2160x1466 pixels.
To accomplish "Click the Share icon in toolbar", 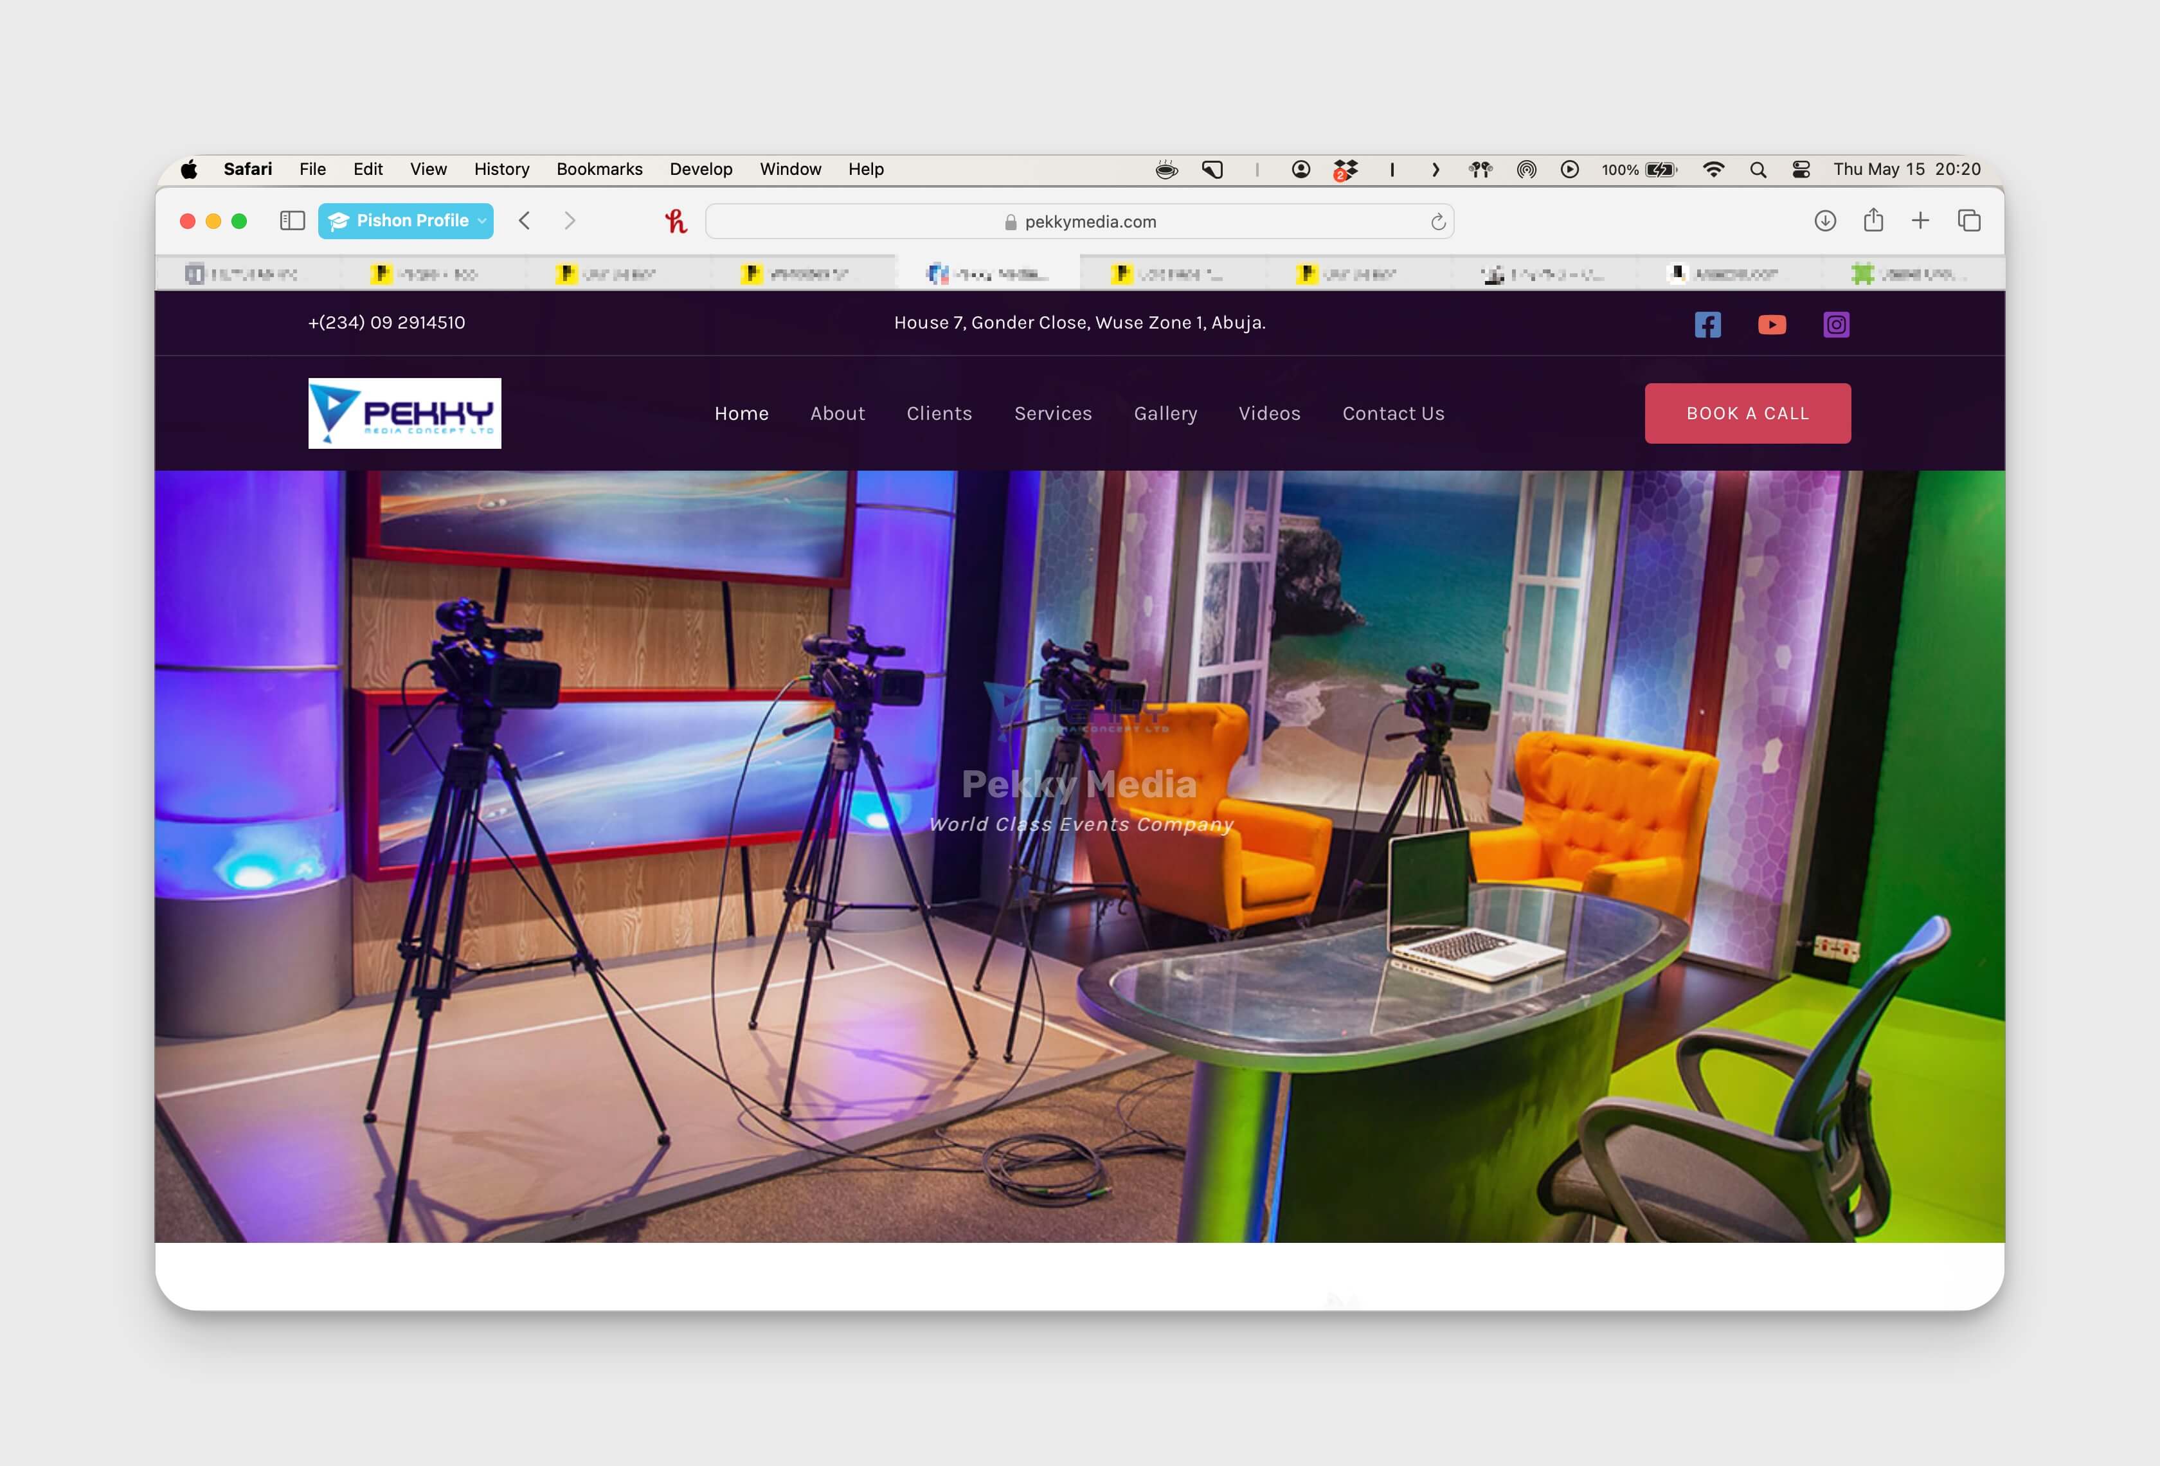I will click(x=1873, y=221).
